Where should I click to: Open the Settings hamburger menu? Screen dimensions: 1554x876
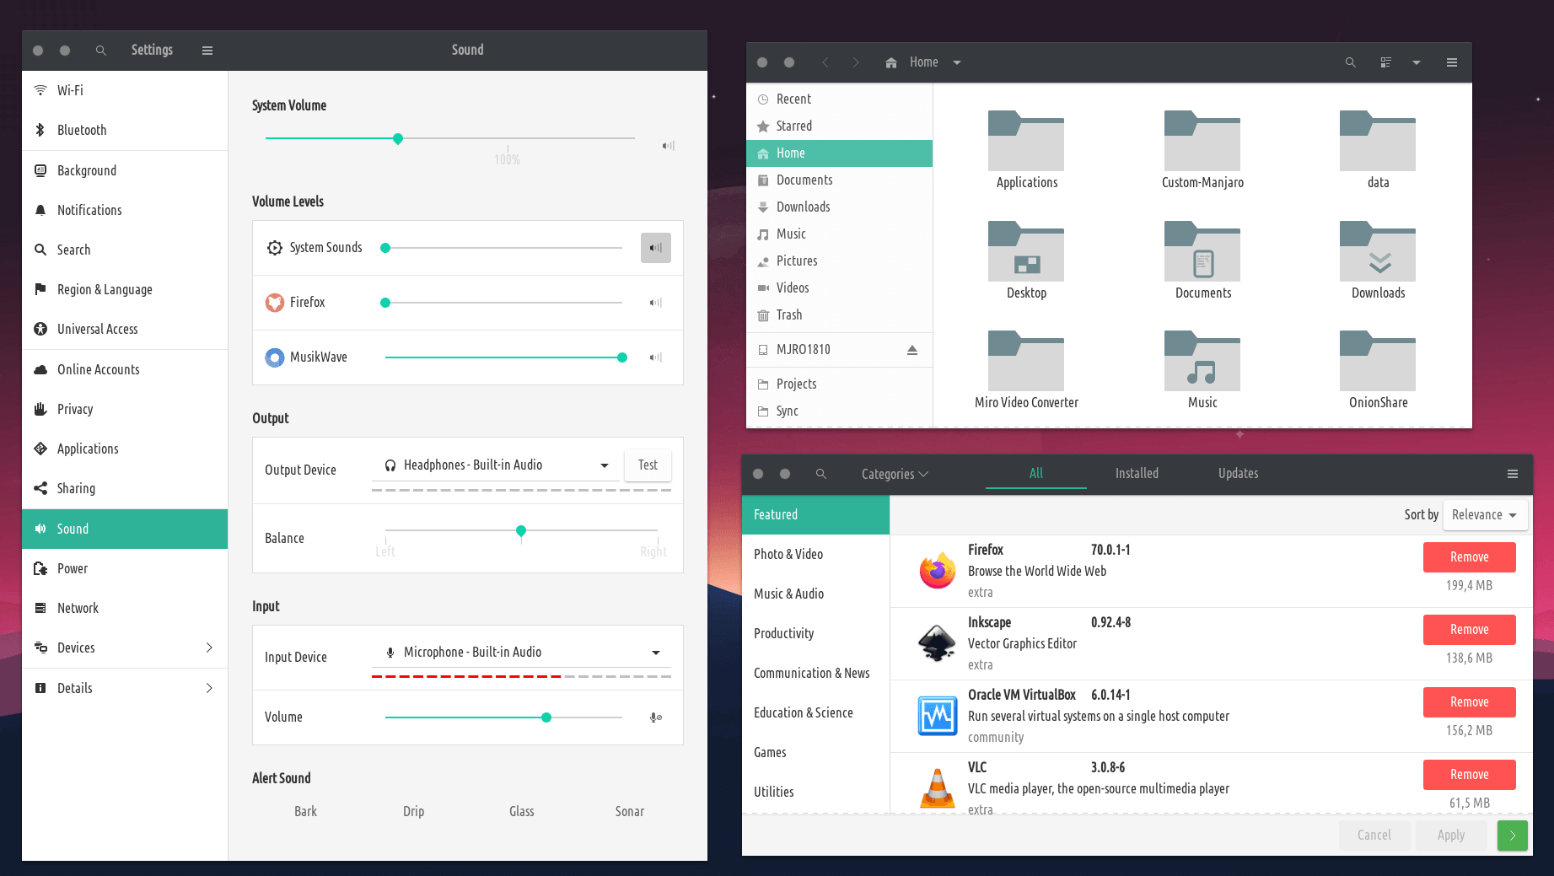click(207, 51)
